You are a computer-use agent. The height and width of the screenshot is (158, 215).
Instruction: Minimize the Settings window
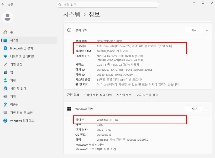194,3
